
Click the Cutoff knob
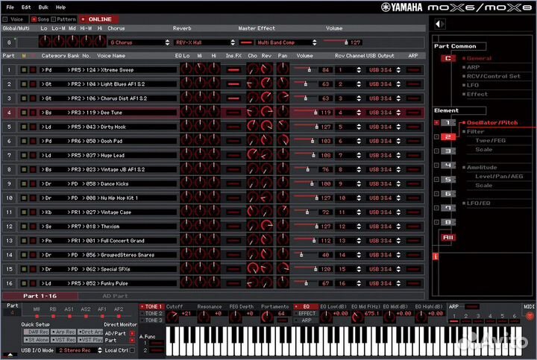[x=172, y=317]
